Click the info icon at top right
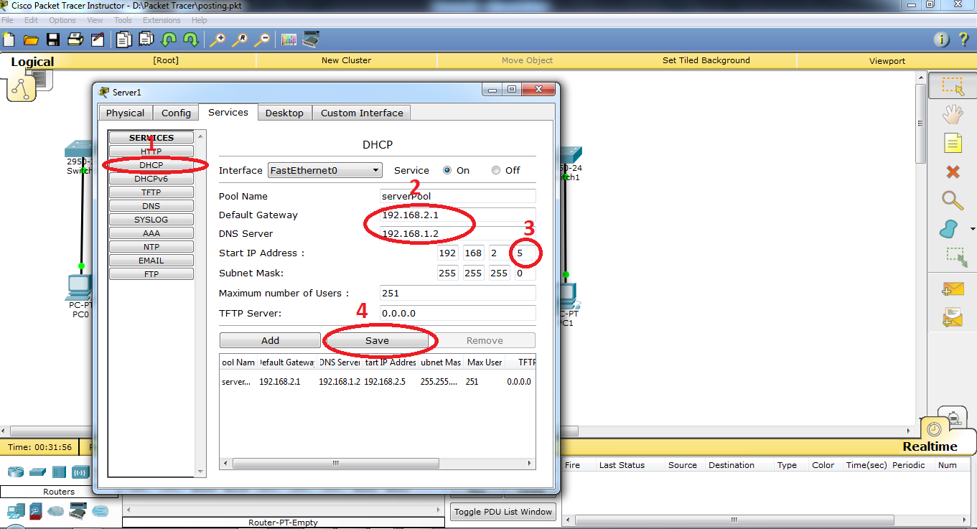This screenshot has width=977, height=529. [x=942, y=39]
